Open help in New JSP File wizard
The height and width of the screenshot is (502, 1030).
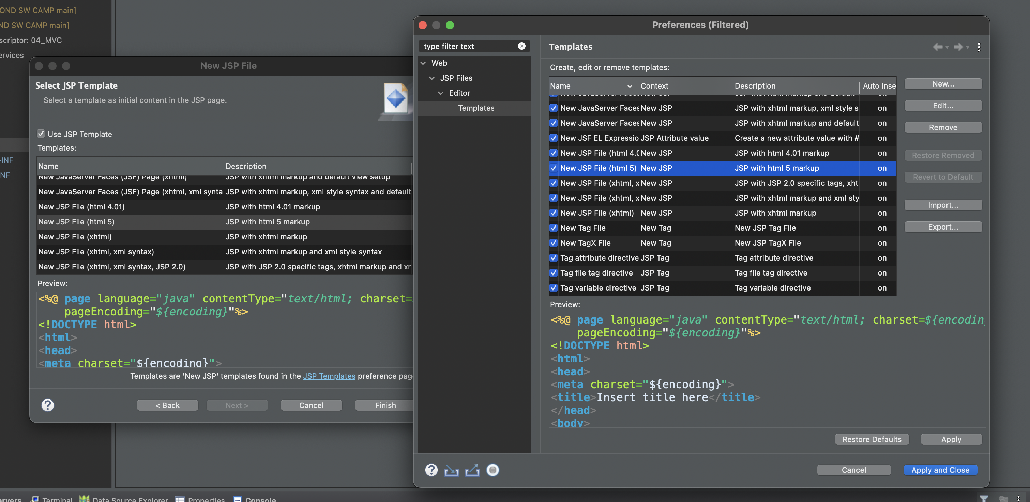[48, 405]
